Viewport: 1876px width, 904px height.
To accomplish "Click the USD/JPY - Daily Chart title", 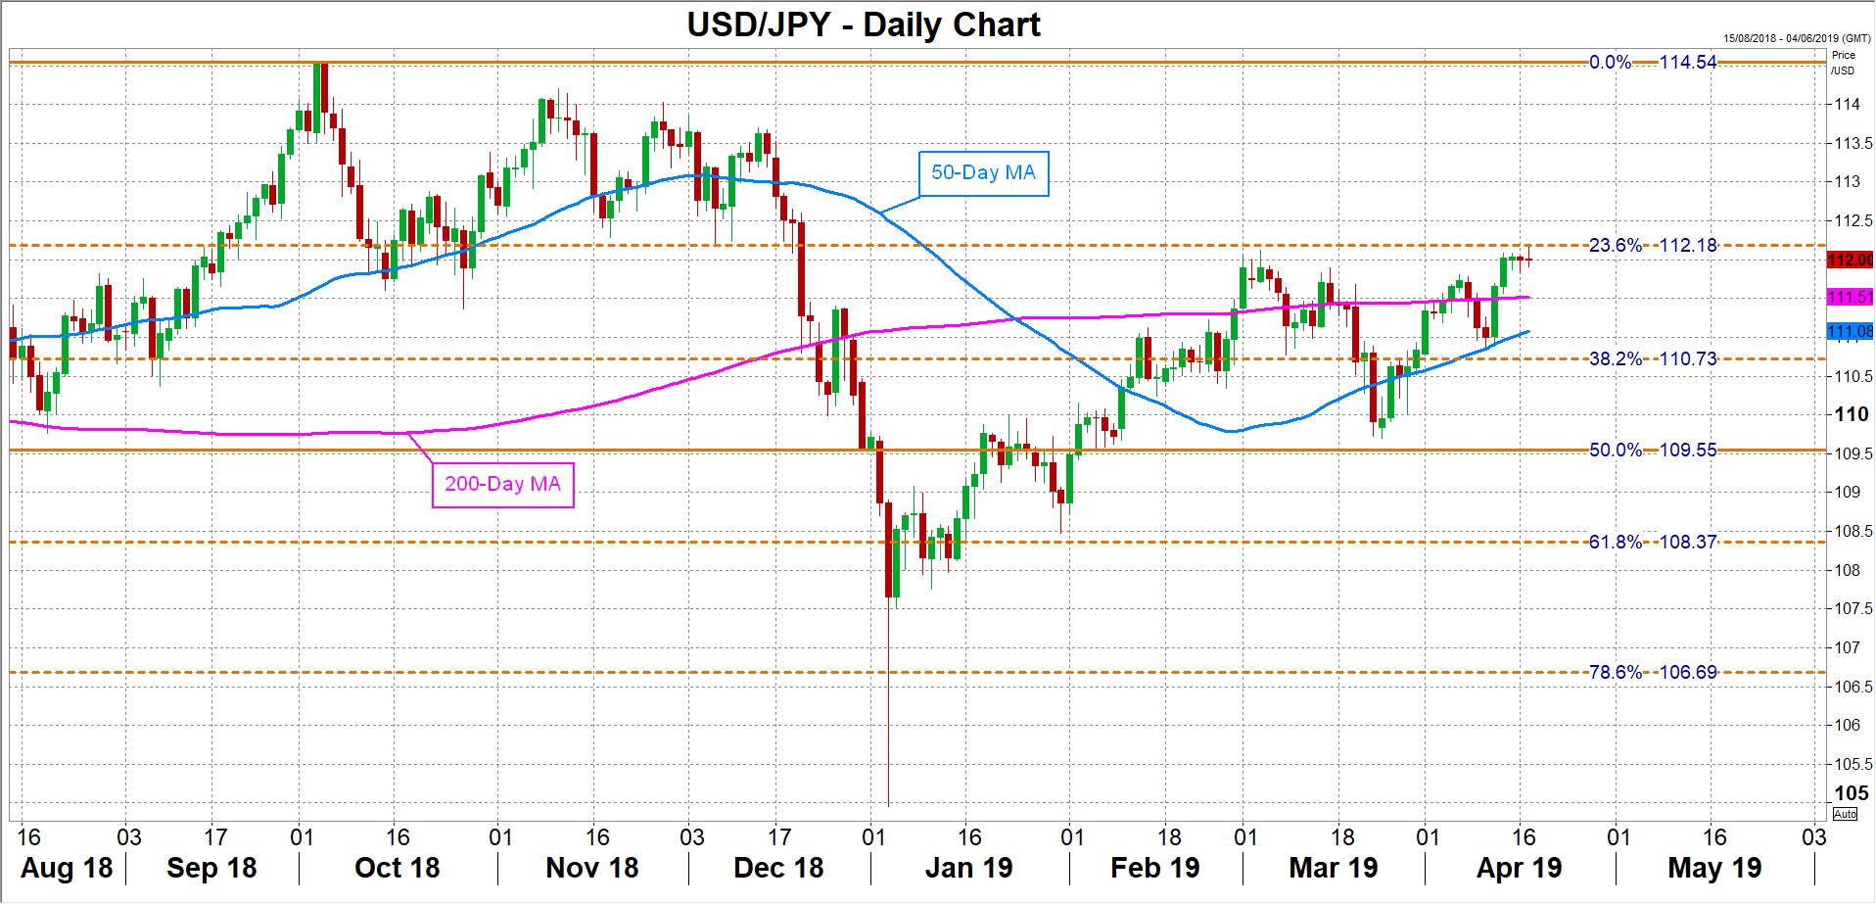I will pos(863,24).
